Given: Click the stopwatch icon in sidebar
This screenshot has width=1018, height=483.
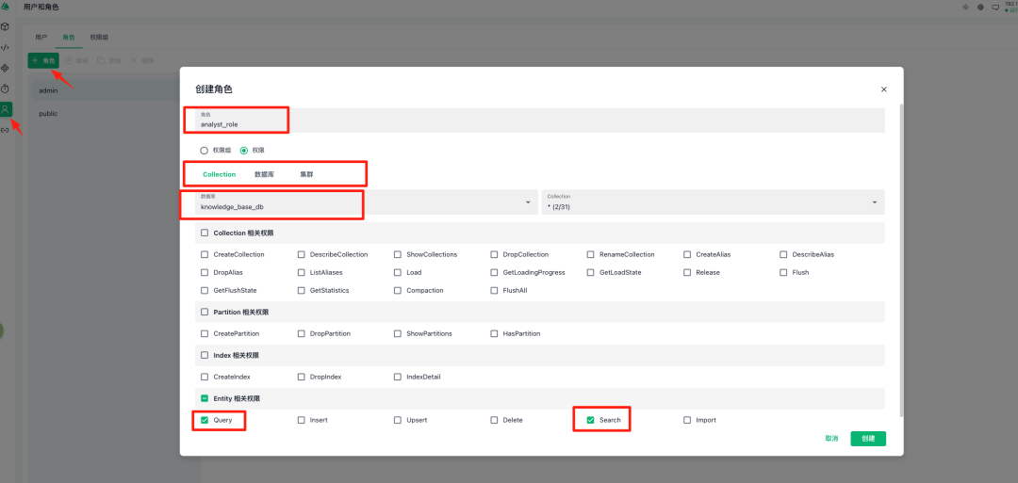Looking at the screenshot, I should pos(6,89).
